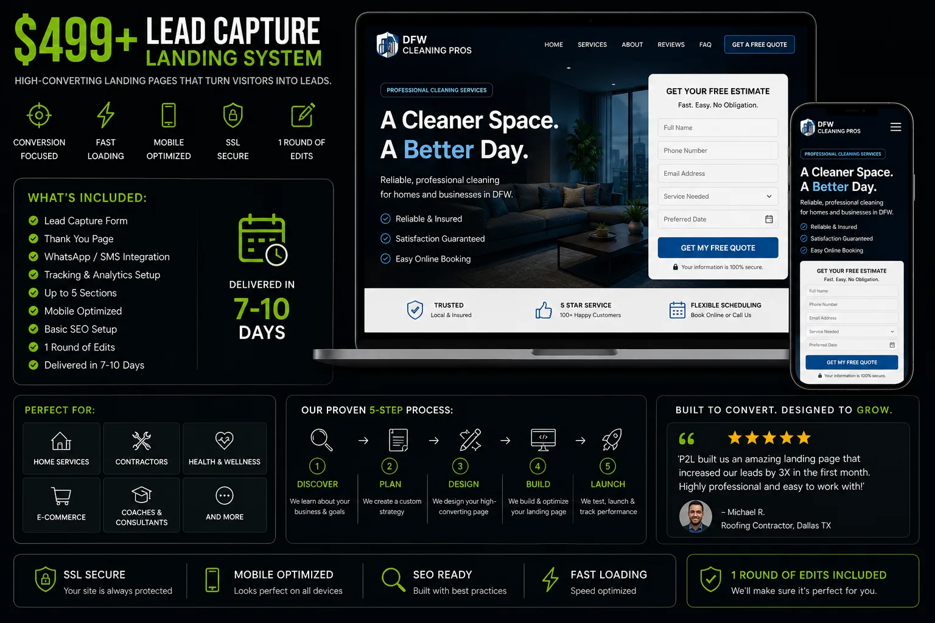Click the 1 Round of Edits pencil icon
This screenshot has width=935, height=623.
[303, 115]
